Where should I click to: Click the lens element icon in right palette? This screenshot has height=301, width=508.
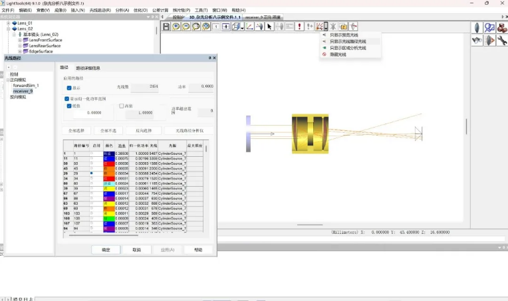pos(477,27)
